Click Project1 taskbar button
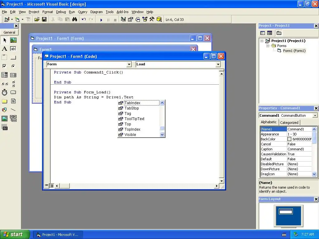The width and height of the screenshot is (319, 239). pyautogui.click(x=58, y=235)
